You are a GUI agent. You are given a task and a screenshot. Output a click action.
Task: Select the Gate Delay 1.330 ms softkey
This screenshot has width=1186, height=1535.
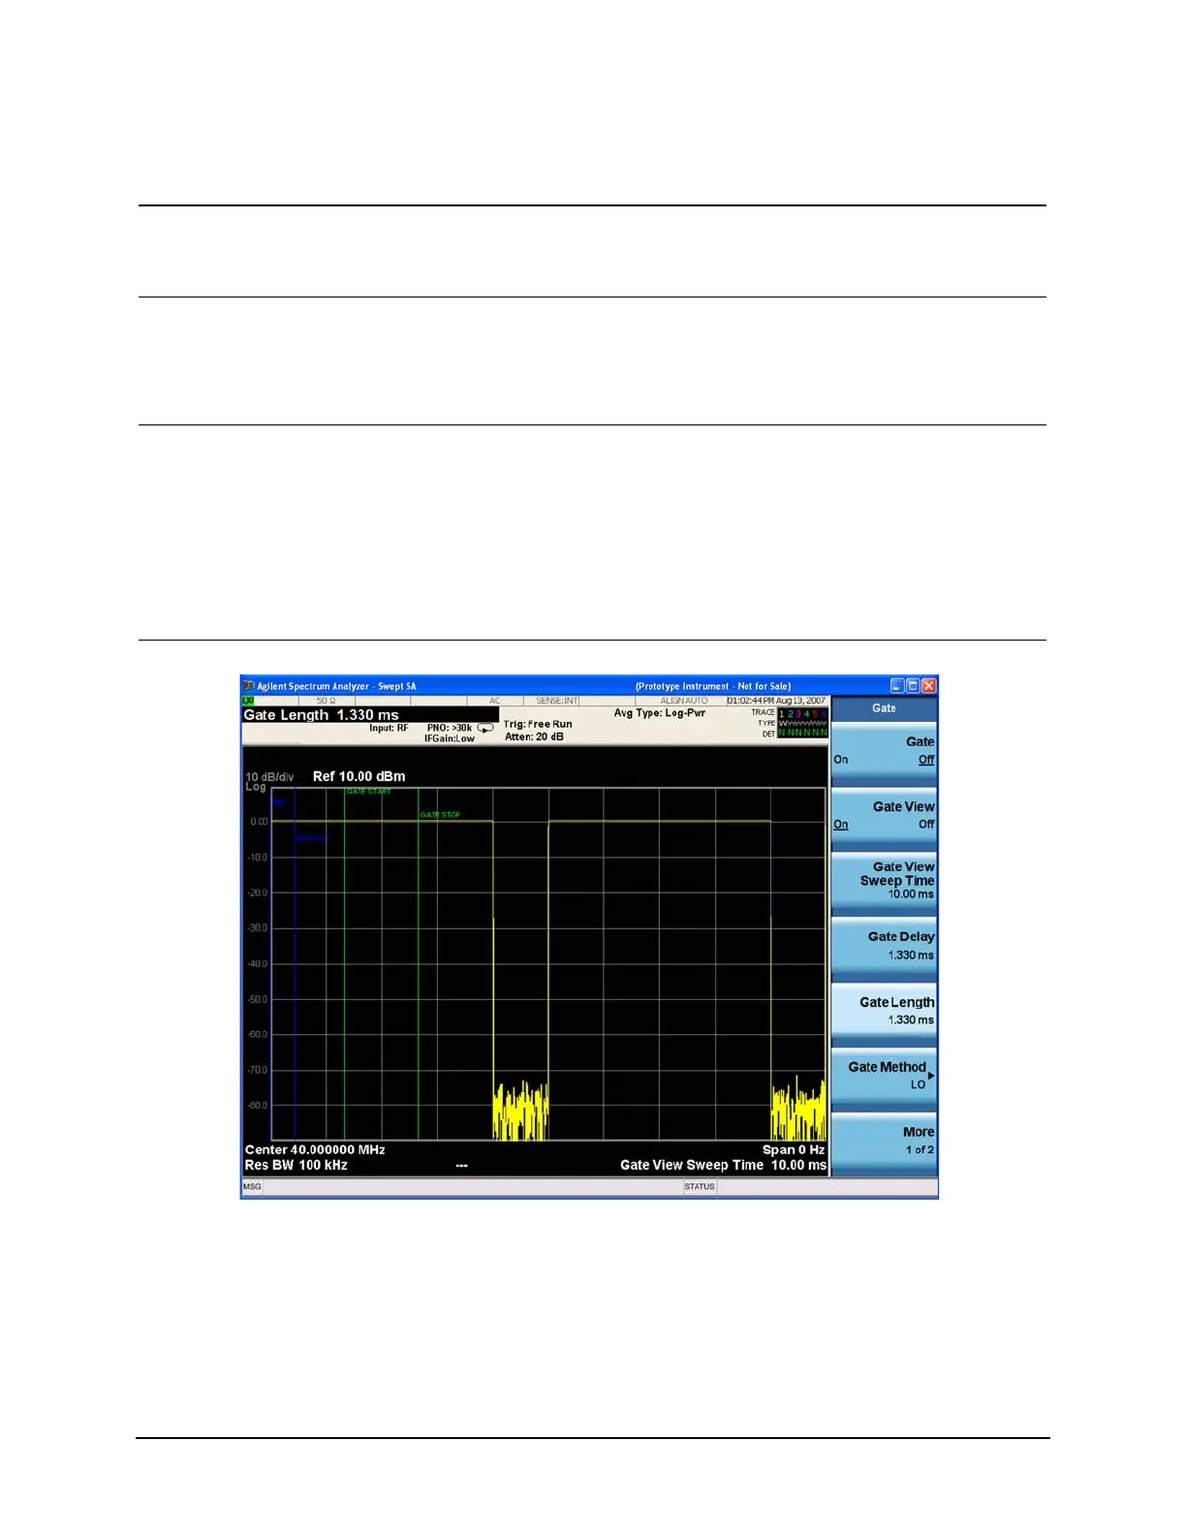click(x=884, y=946)
